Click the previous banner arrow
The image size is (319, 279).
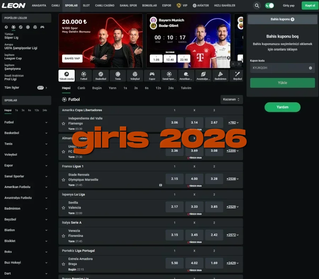pos(233,64)
